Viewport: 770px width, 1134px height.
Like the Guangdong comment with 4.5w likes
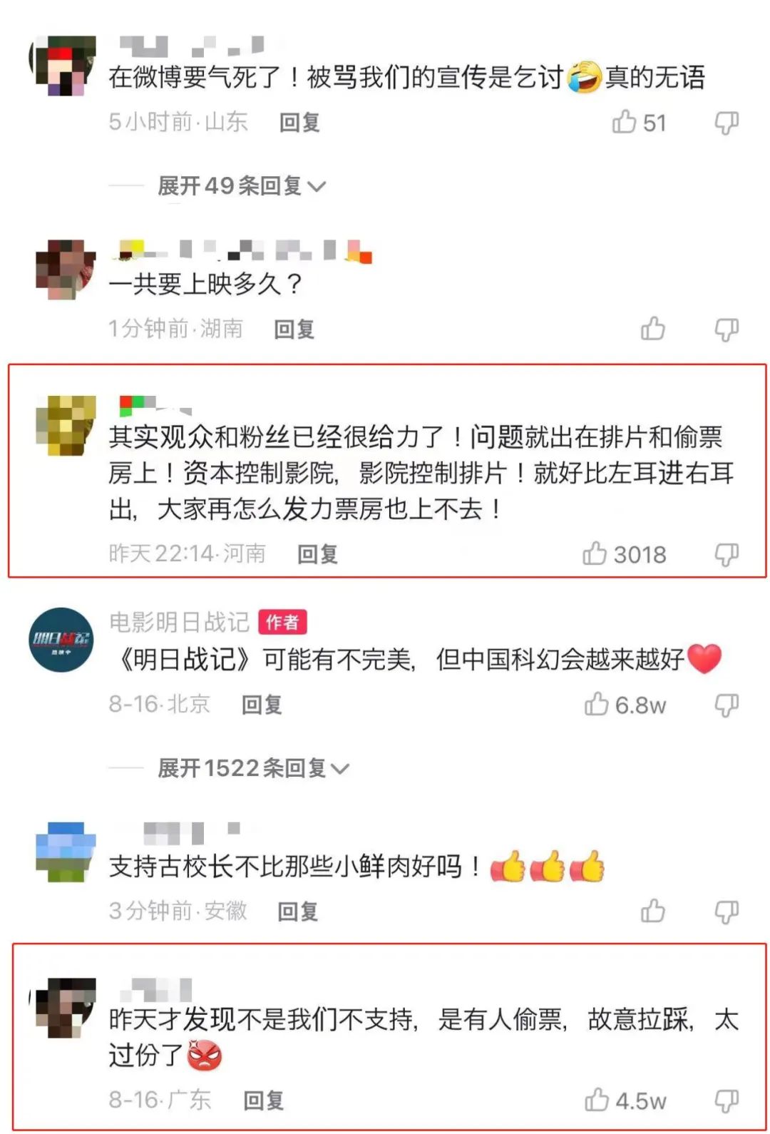(596, 1100)
